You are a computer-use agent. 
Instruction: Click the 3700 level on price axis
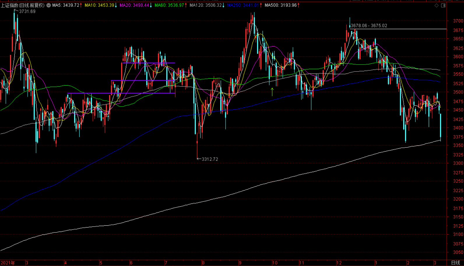pyautogui.click(x=458, y=21)
